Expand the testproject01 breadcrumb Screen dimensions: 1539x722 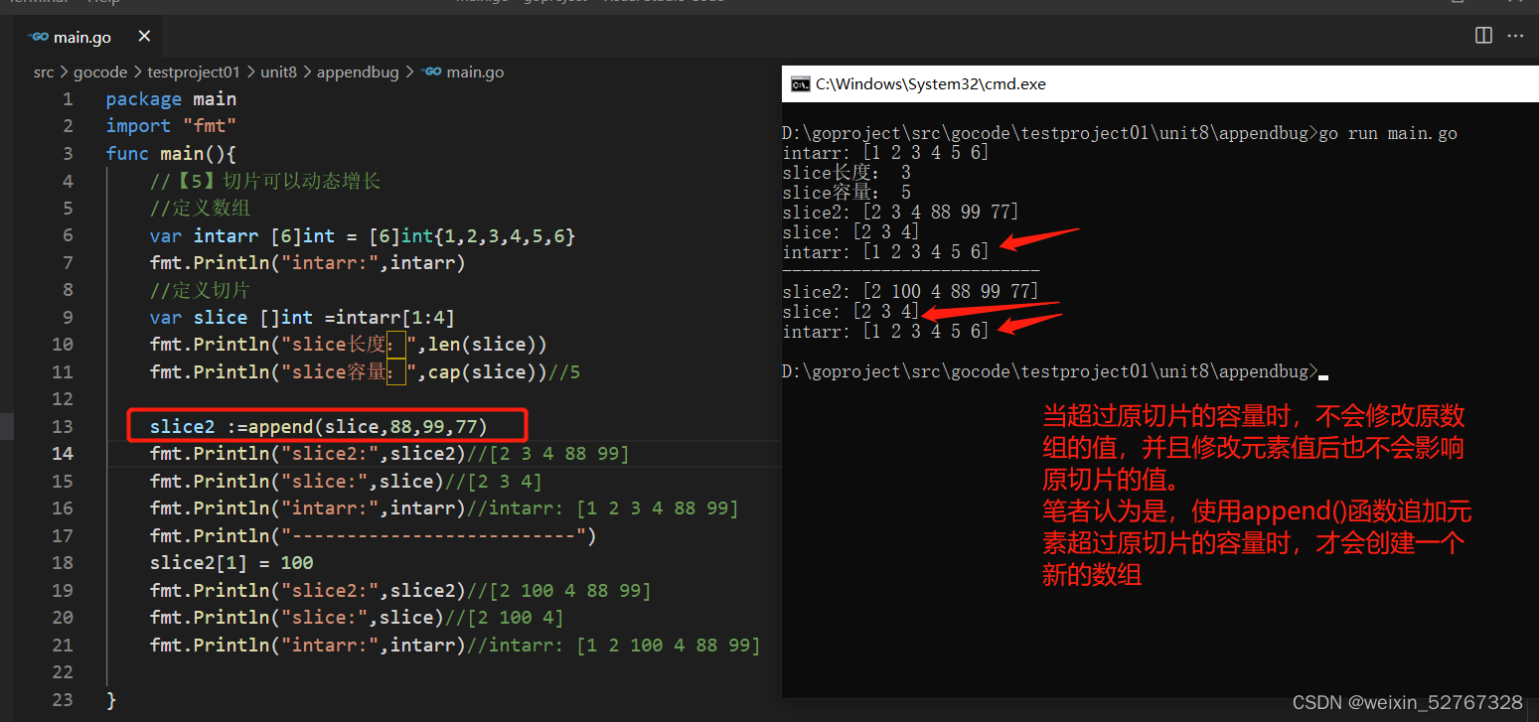click(x=194, y=72)
